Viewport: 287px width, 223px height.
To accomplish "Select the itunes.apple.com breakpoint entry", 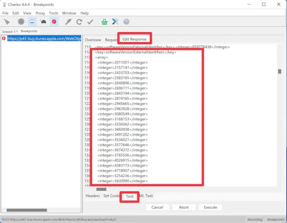I will pyautogui.click(x=43, y=38).
